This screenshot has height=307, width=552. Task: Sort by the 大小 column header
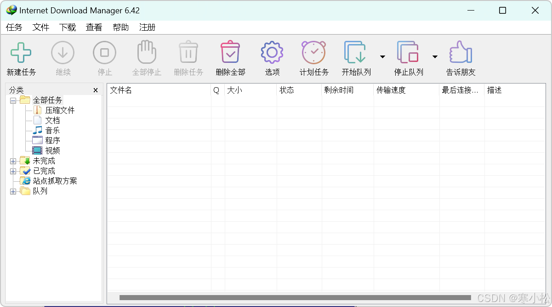[235, 90]
